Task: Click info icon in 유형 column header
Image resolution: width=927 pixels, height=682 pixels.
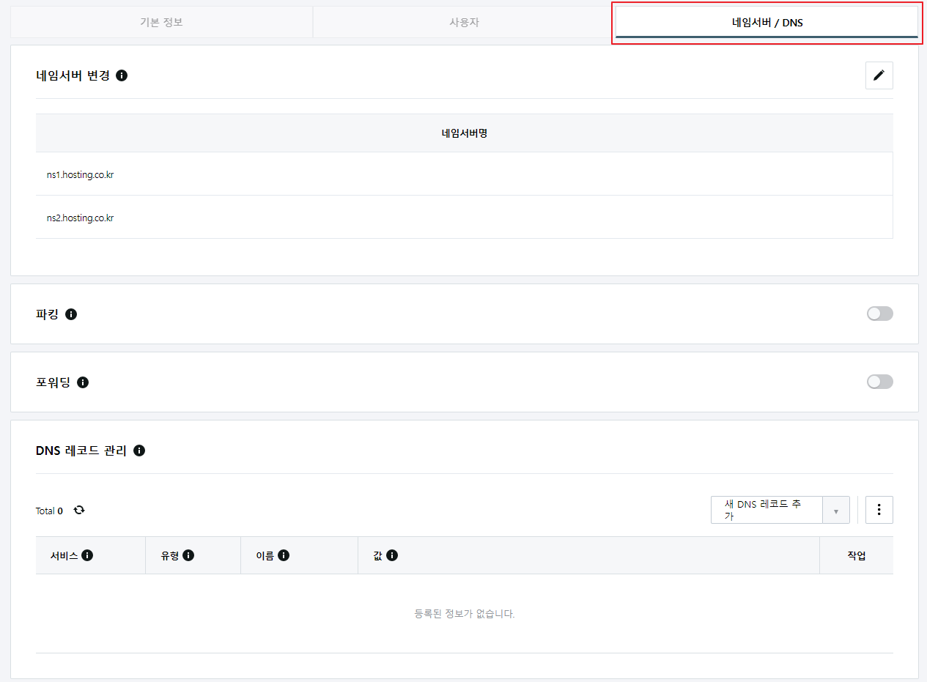Action: (188, 555)
